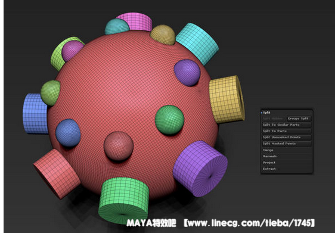Select the green cylinder at the bottom
Screen dimensions: 335x233
(x=123, y=201)
